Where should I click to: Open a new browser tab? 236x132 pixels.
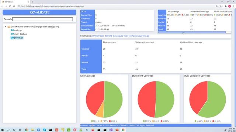[x=33, y=2]
